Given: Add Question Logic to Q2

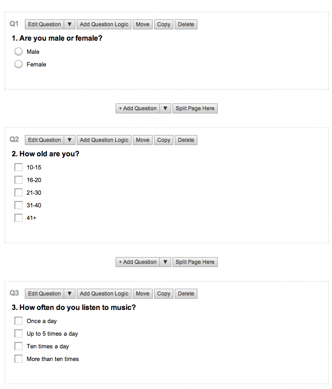Looking at the screenshot, I should [104, 140].
